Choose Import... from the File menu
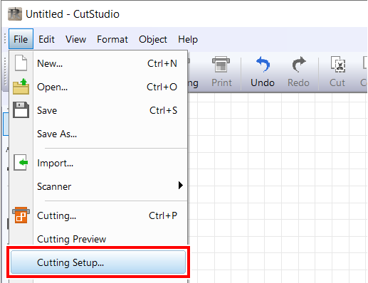 [98, 163]
